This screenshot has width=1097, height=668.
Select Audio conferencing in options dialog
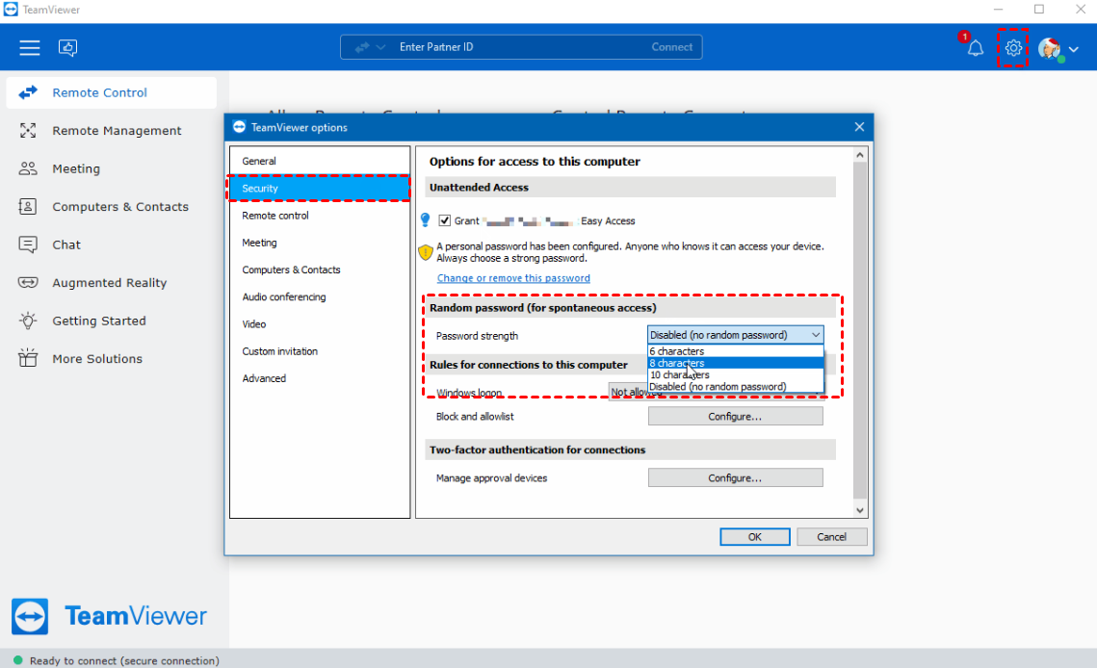[320, 296]
